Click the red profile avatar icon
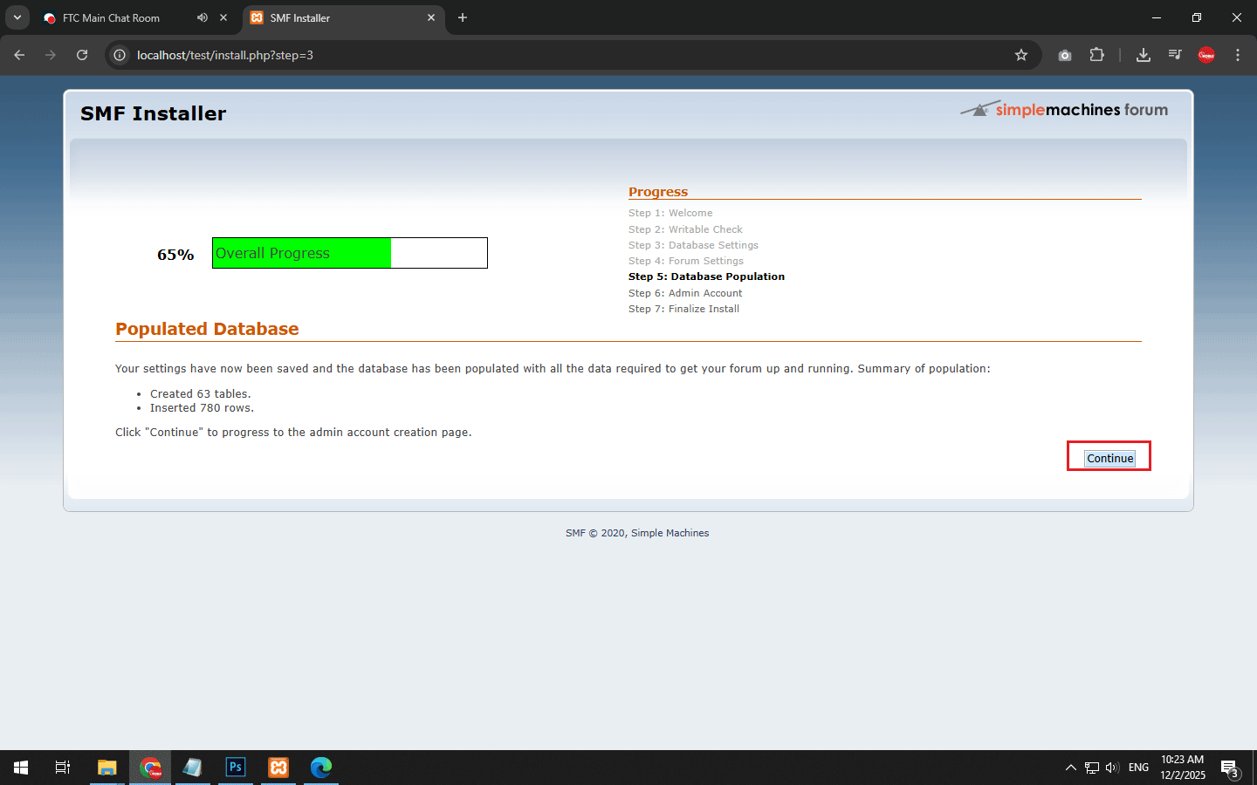 (1206, 55)
